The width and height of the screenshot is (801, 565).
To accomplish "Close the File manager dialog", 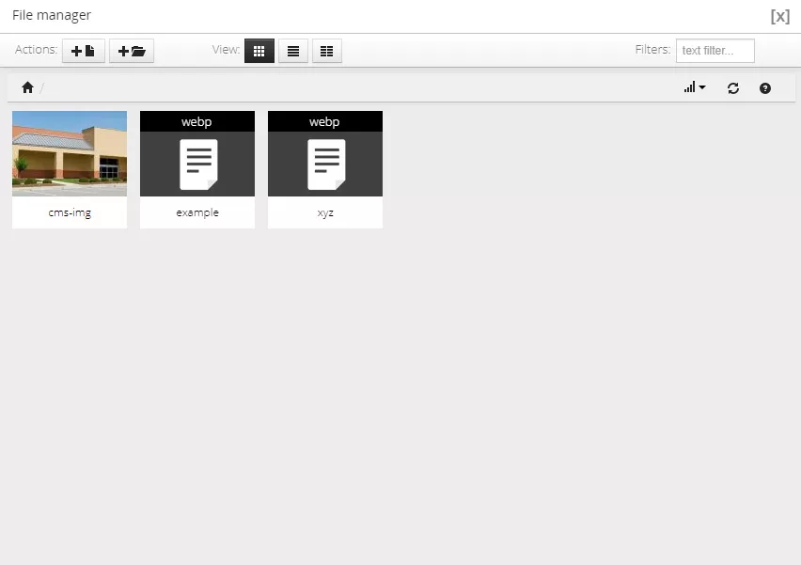I will [780, 16].
